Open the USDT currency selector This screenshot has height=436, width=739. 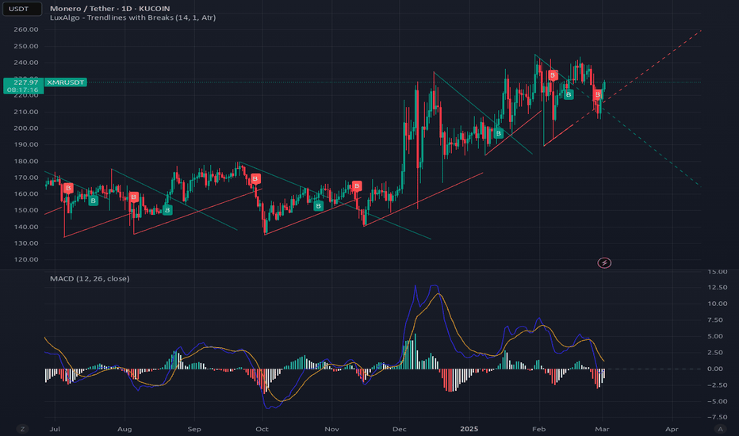[x=21, y=9]
